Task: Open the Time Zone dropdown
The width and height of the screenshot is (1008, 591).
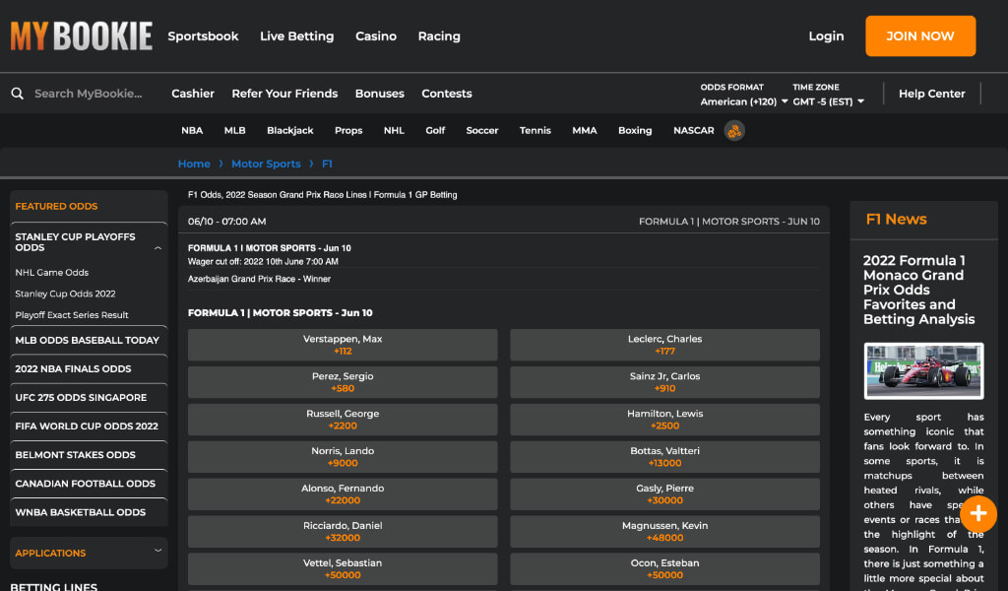Action: click(828, 101)
